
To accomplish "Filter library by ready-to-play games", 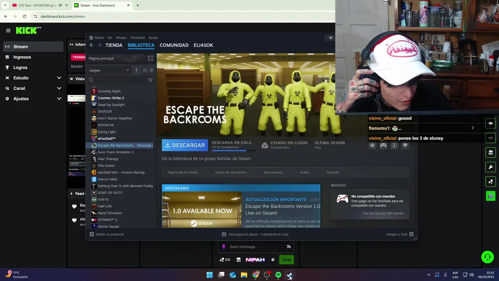I will click(151, 70).
